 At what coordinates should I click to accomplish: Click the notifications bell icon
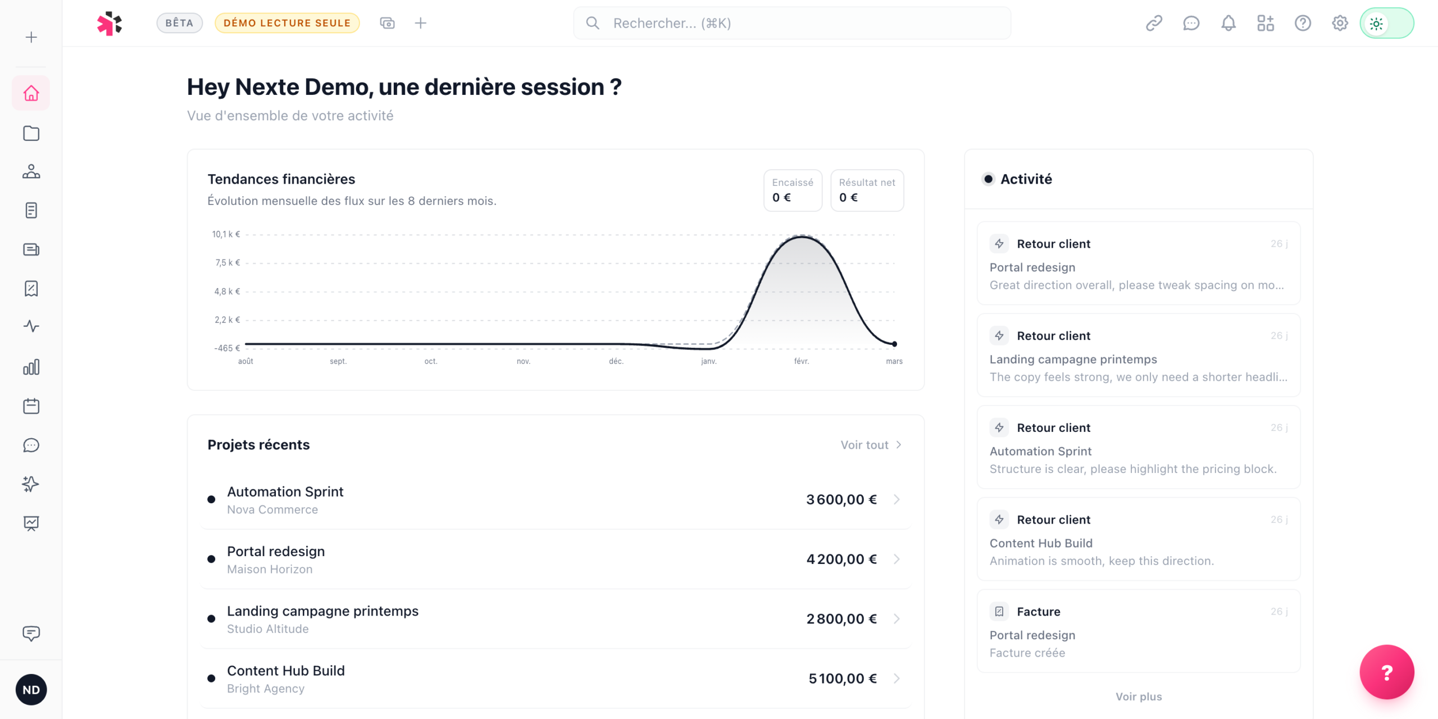tap(1228, 23)
